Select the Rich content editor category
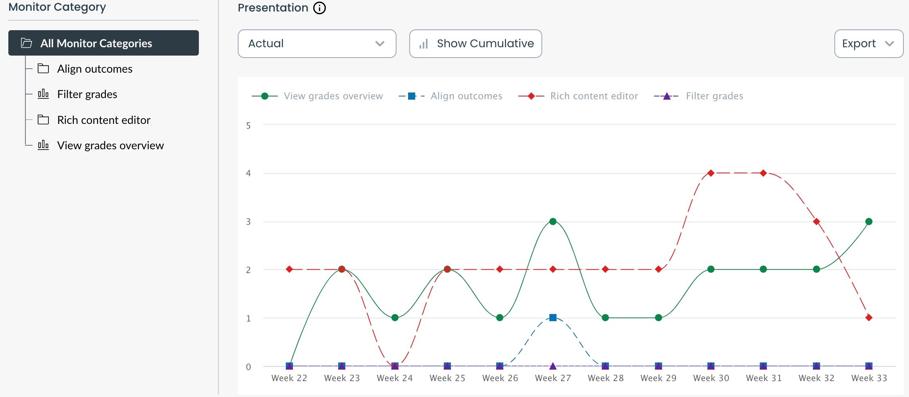909x397 pixels. click(104, 119)
